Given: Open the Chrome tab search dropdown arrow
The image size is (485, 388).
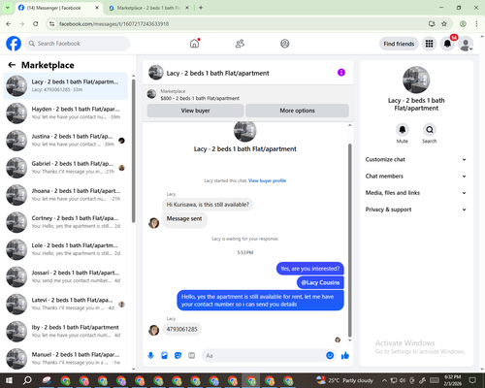Looking at the screenshot, I should tap(8, 8).
